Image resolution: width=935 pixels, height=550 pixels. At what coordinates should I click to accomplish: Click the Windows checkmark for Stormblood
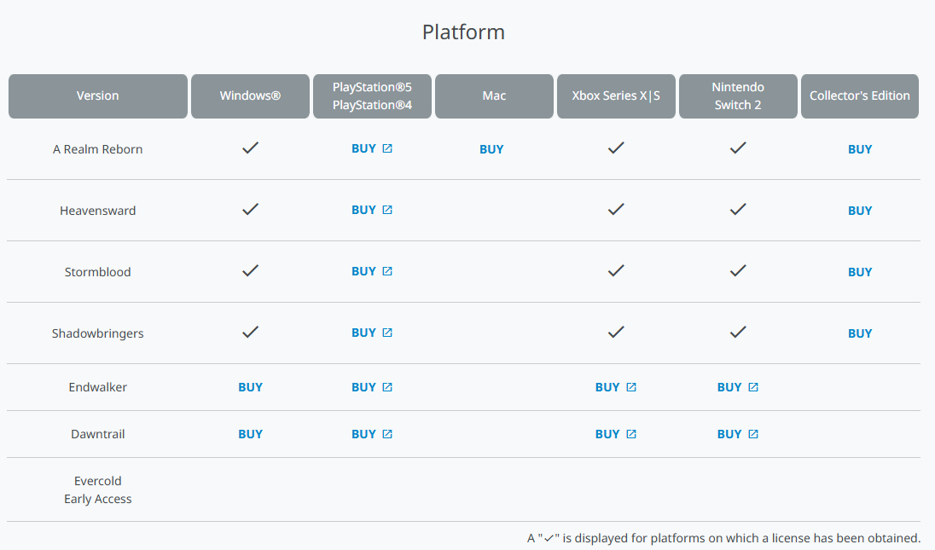[251, 270]
